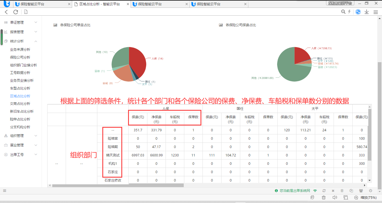
Task: Open 新旧车占比分析 in sidebar
Action: click(22, 112)
